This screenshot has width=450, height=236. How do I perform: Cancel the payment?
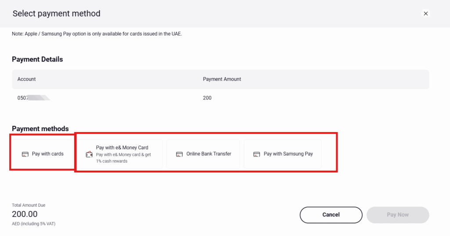(331, 215)
